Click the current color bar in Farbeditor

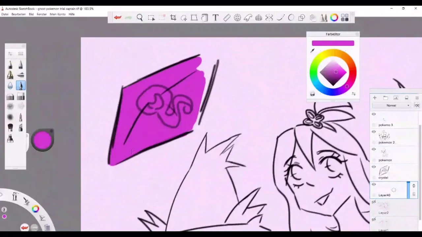[x=333, y=43]
